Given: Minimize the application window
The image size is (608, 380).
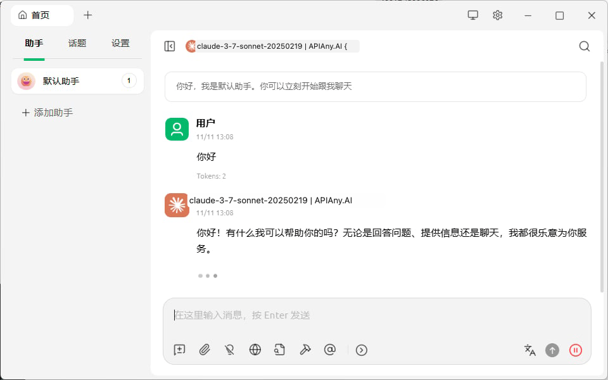Looking at the screenshot, I should [528, 15].
